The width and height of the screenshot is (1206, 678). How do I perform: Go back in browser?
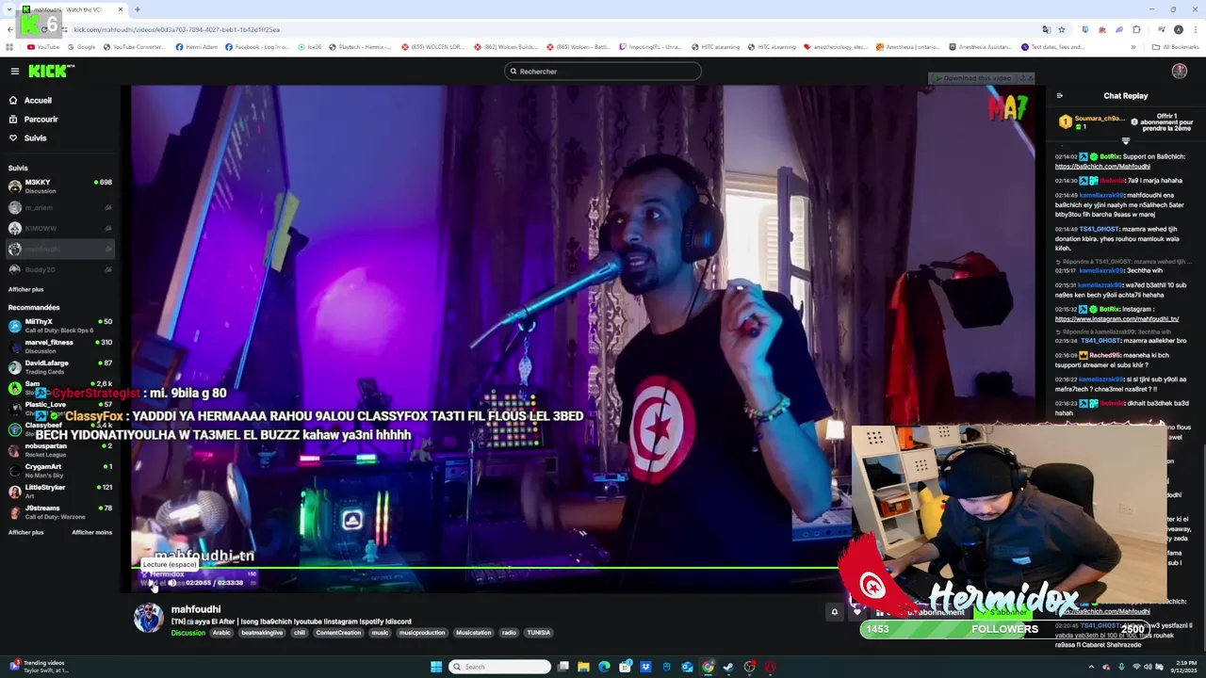11,29
